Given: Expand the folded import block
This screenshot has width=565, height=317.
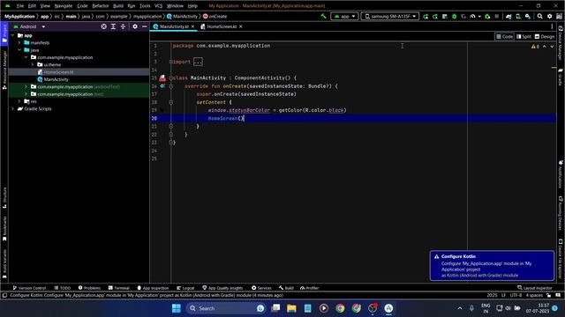Looking at the screenshot, I should (x=198, y=62).
